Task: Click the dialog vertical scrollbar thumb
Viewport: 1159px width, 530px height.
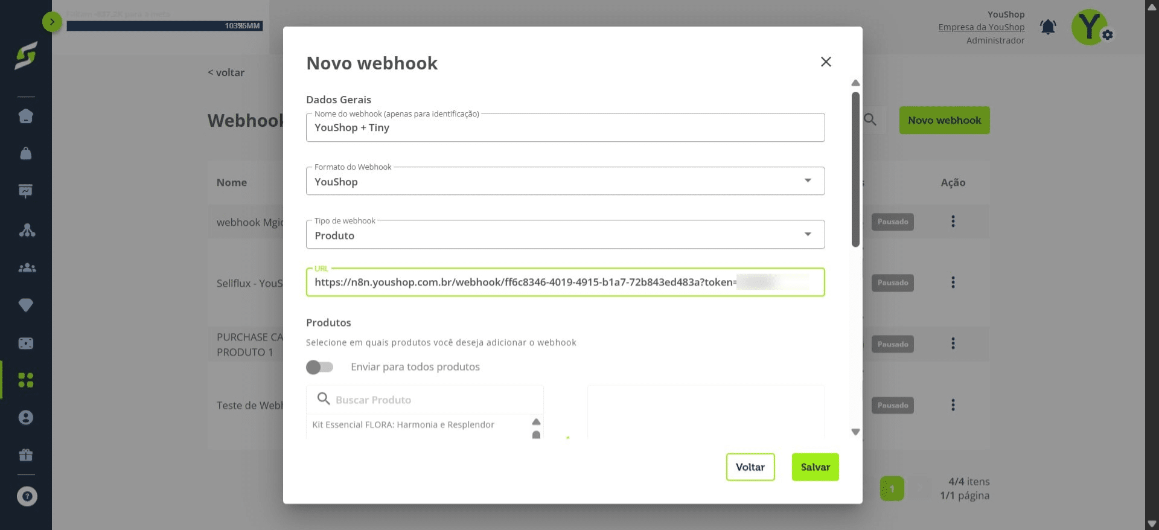Action: click(x=855, y=169)
